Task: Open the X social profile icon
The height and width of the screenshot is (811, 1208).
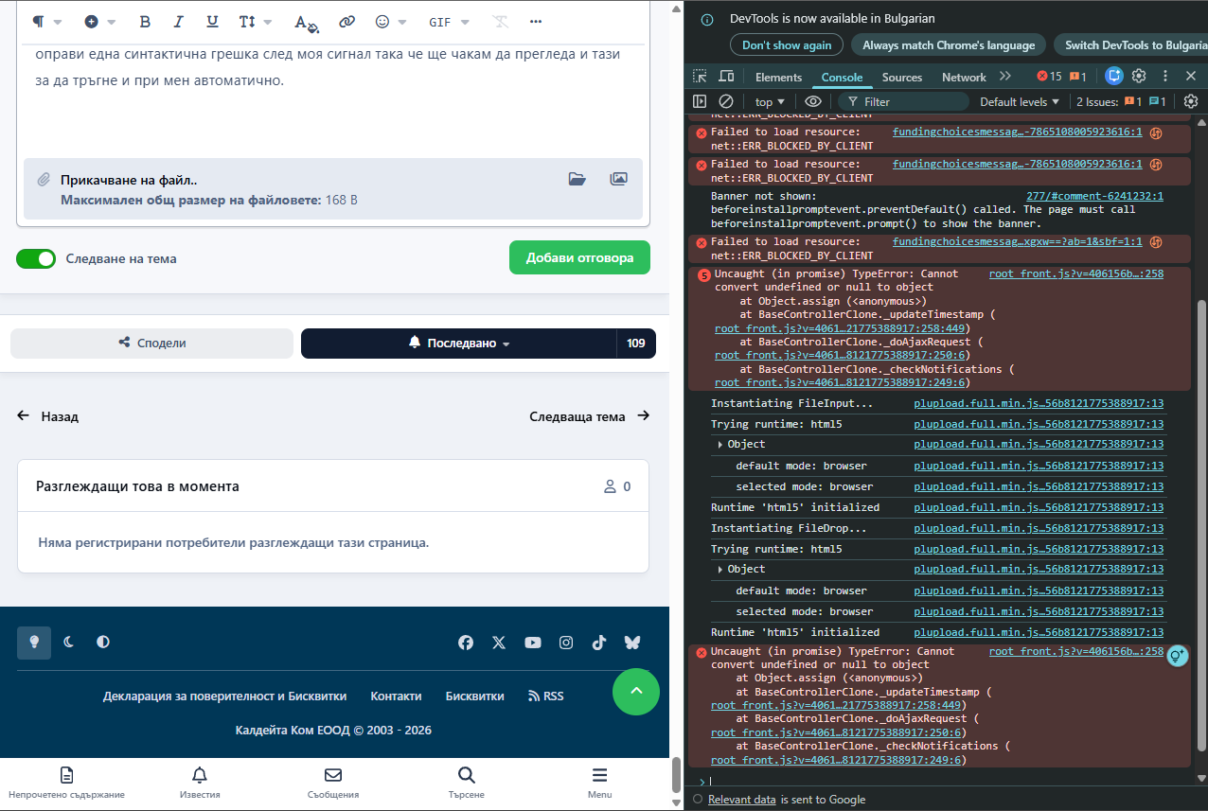Action: (499, 643)
